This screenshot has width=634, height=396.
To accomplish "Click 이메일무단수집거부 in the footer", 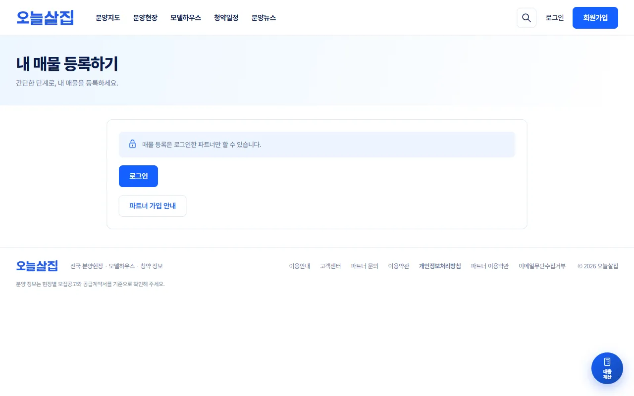I will (x=542, y=266).
